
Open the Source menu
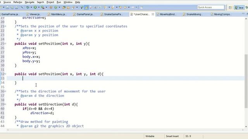click(x=7, y=2)
